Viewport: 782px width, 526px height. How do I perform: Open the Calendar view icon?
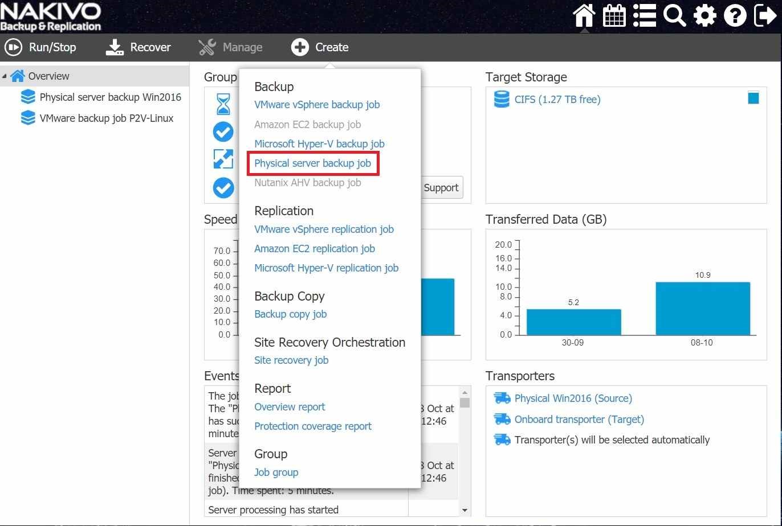point(614,15)
